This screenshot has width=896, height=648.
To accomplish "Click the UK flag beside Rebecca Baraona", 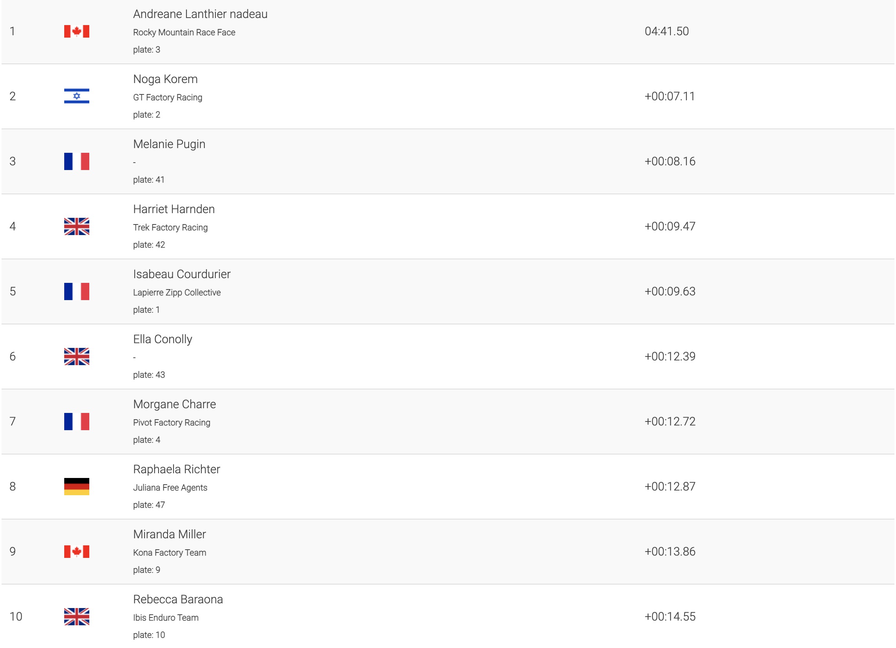I will tap(77, 616).
